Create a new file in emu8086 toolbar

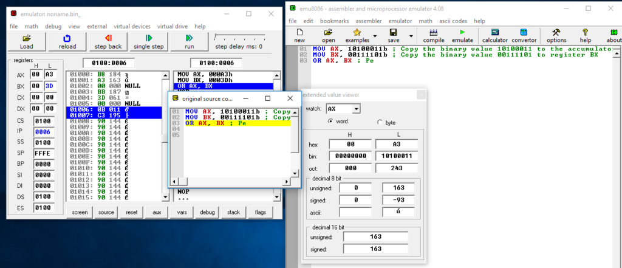click(x=299, y=35)
